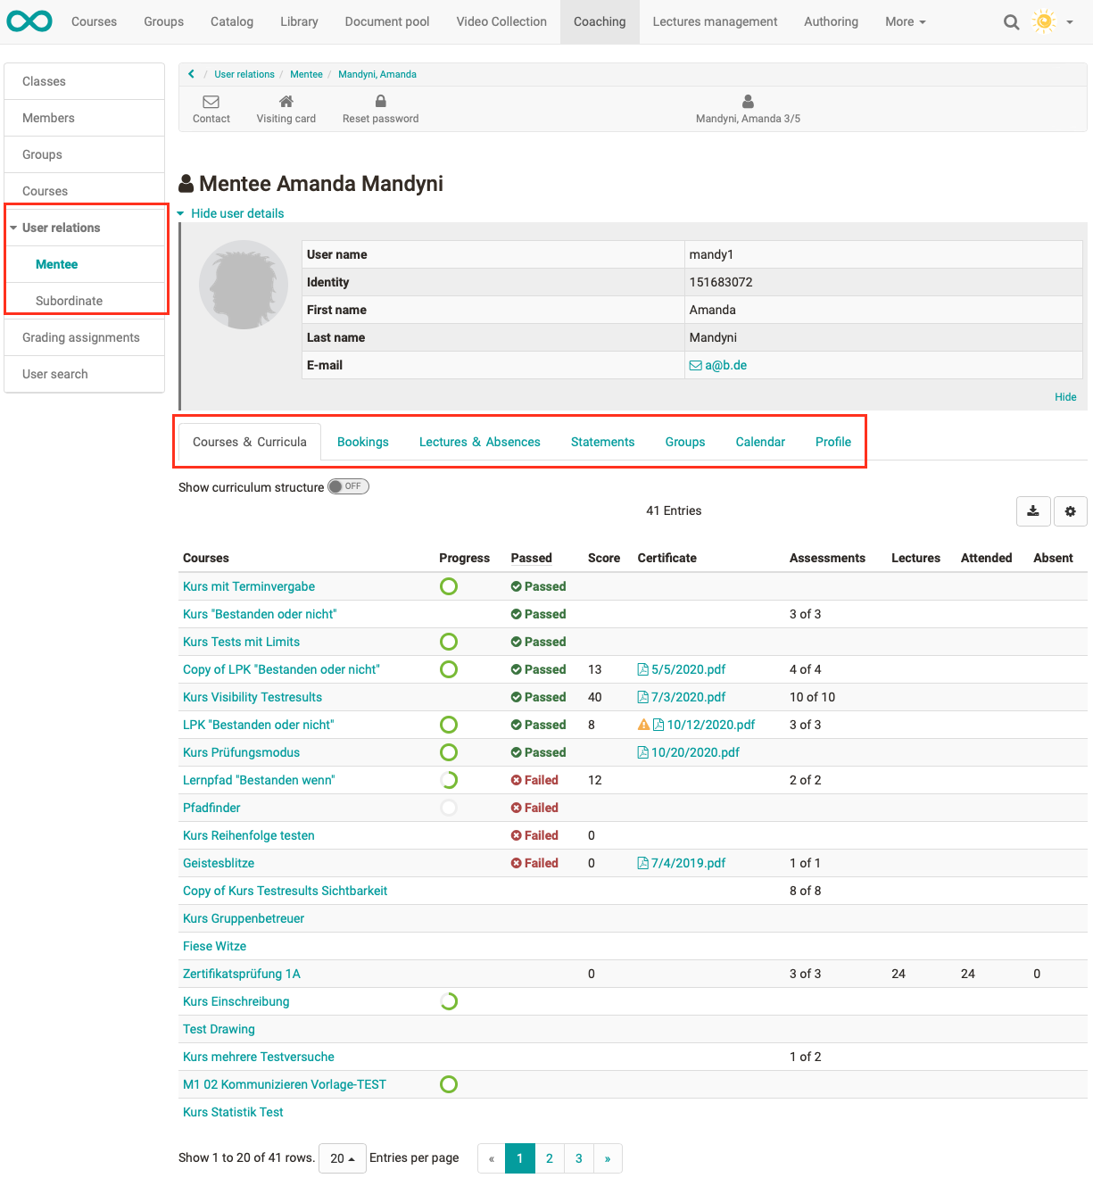Expand the user menu beside the sun avatar
Viewport: 1093px width, 1178px height.
click(1069, 22)
